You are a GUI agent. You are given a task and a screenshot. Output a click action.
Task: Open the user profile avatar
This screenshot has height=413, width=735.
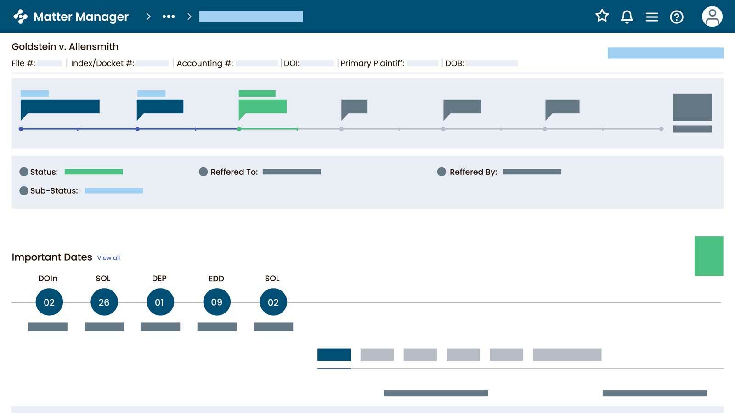[712, 17]
